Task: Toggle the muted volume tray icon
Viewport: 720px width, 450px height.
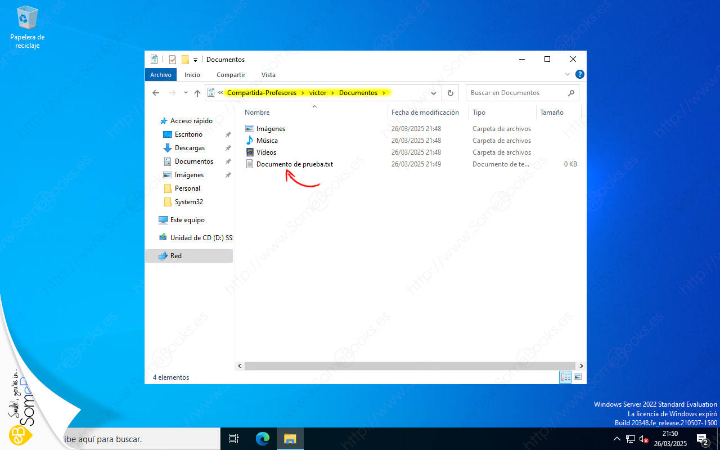Action: (x=644, y=439)
